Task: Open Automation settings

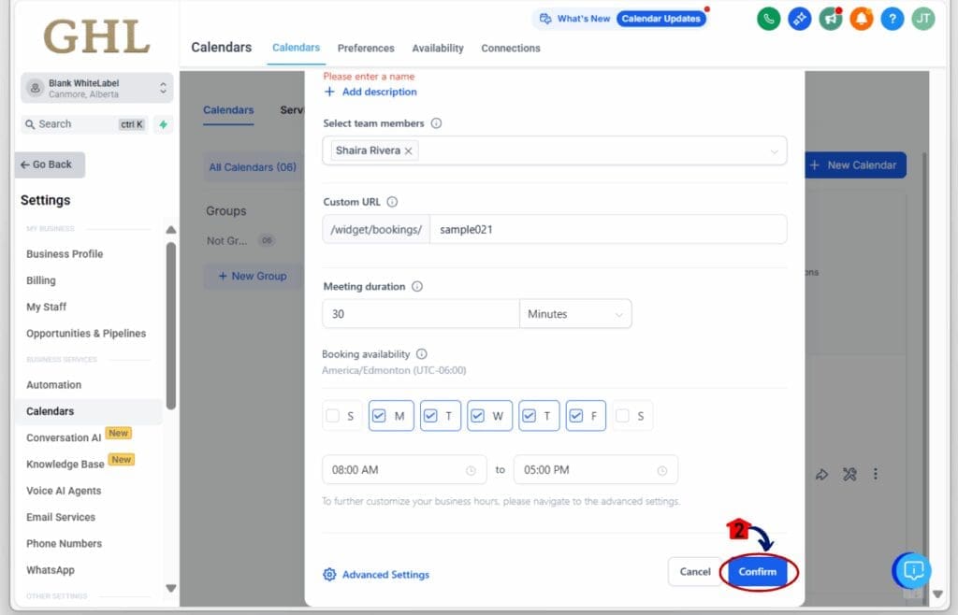Action: point(53,385)
